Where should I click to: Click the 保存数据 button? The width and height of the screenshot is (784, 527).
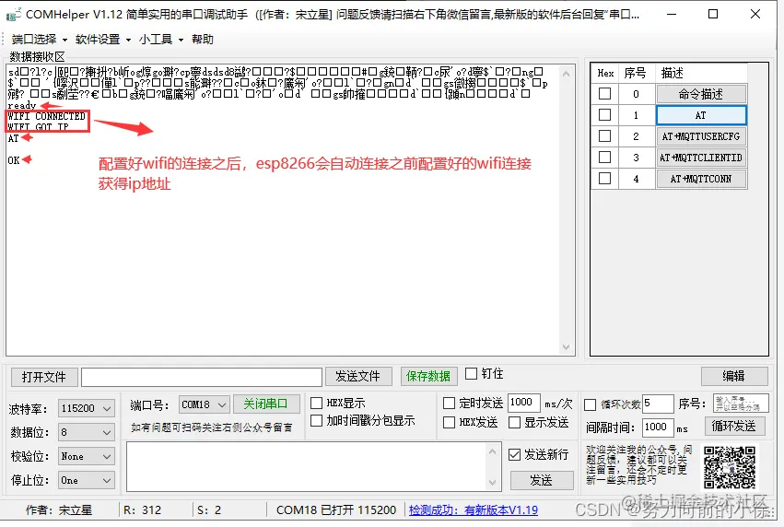pos(428,376)
